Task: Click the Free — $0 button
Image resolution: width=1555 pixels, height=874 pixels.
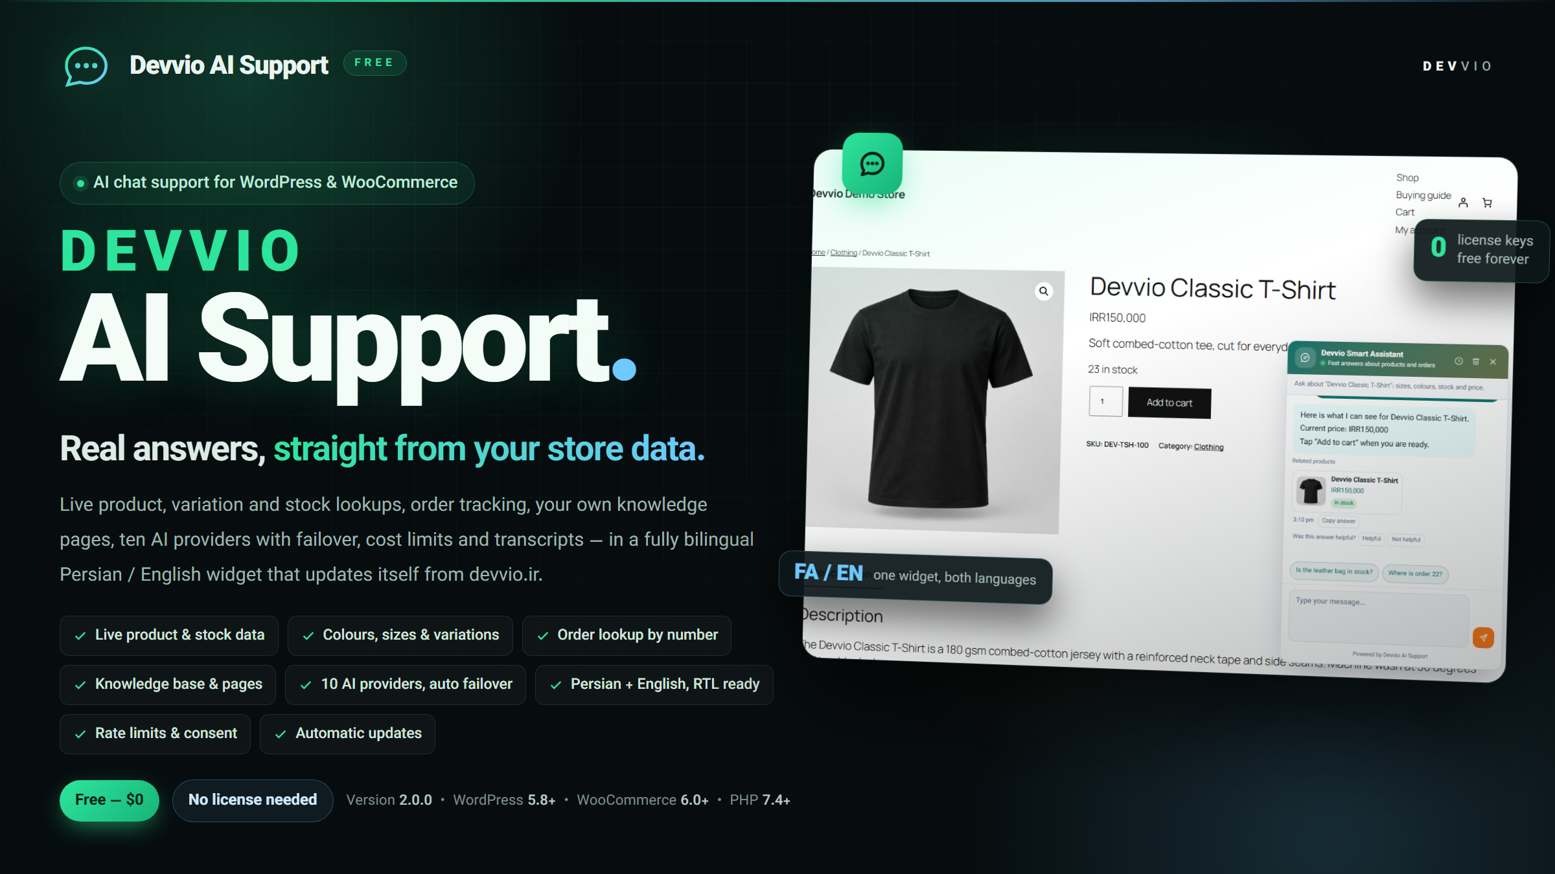Action: pos(109,800)
